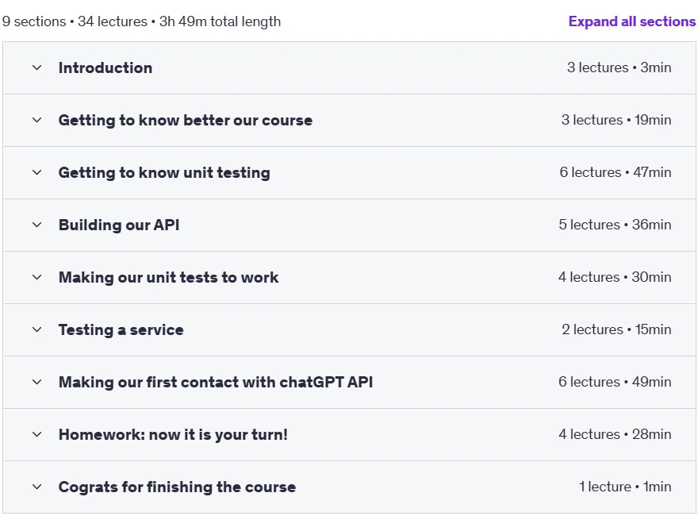Open the Introduction section title
Screen dimensions: 698x516
click(x=105, y=67)
